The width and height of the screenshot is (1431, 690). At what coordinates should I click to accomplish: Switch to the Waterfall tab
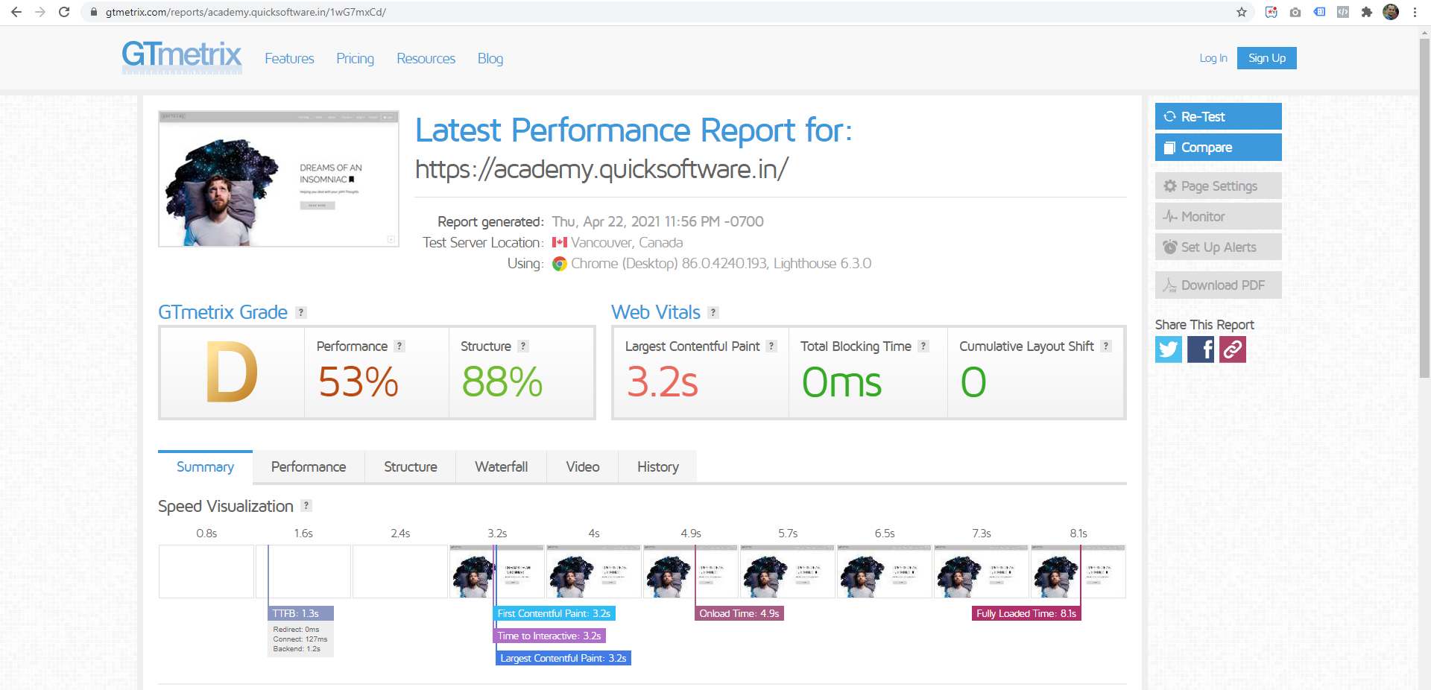click(x=502, y=467)
